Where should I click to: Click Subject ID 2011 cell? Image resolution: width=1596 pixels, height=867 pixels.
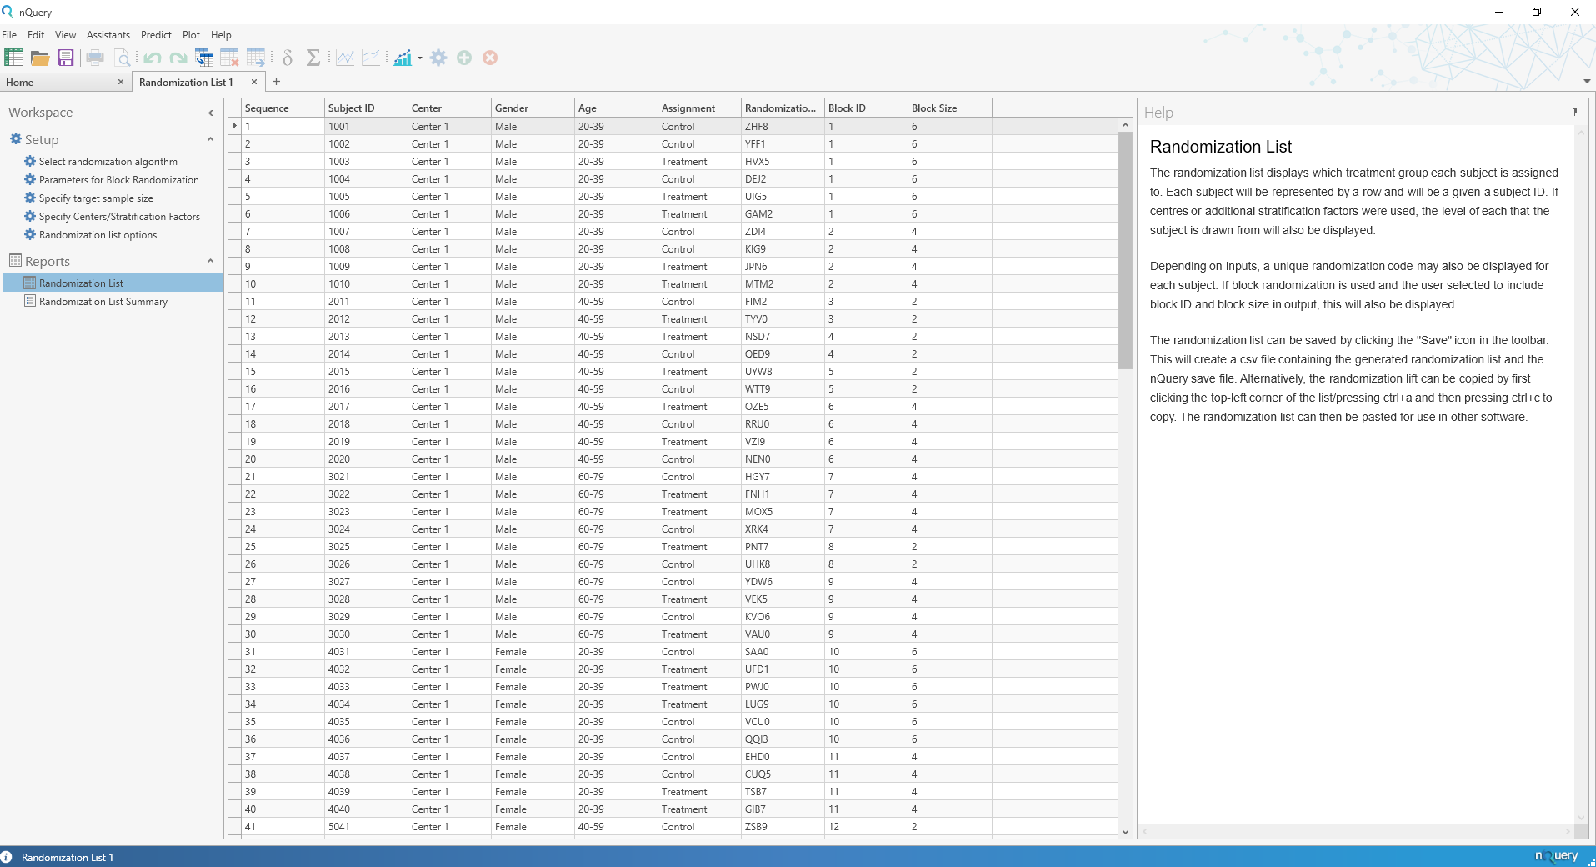point(366,302)
